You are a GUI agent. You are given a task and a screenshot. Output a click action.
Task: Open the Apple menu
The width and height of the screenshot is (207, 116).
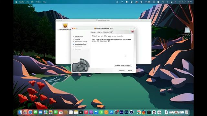[x=16, y=2]
